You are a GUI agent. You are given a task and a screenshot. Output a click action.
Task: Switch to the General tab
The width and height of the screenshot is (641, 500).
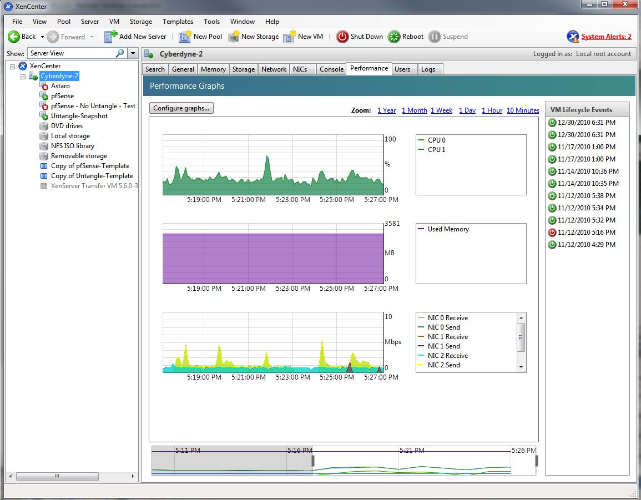coord(183,69)
